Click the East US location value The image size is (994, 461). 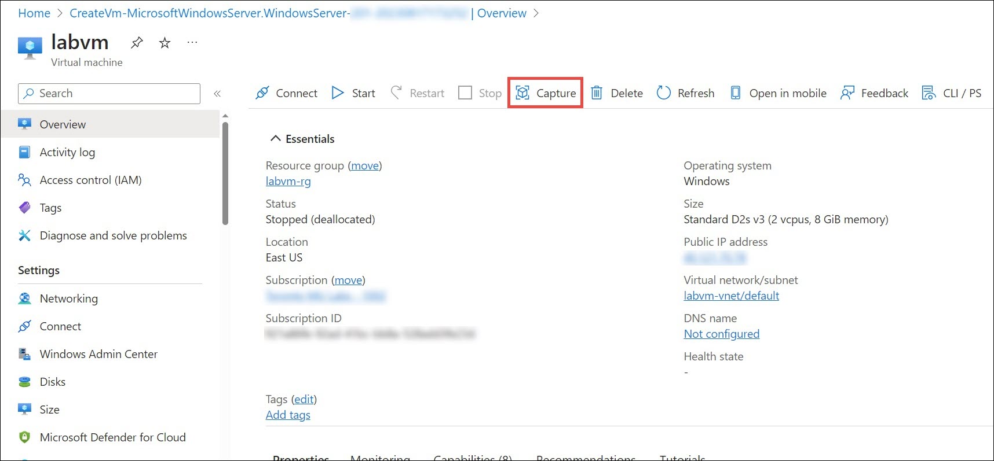coord(284,257)
